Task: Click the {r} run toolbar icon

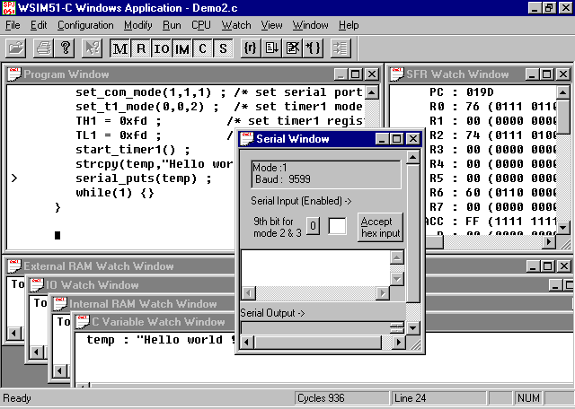Action: coord(251,48)
